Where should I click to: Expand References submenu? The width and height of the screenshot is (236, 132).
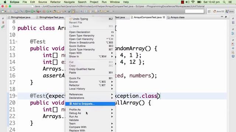[x=90, y=95]
